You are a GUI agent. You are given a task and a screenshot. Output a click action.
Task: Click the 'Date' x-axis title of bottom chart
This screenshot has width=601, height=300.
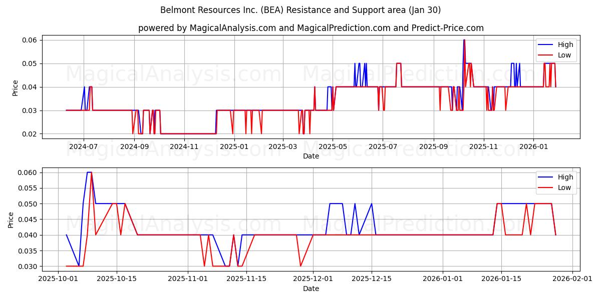311,288
